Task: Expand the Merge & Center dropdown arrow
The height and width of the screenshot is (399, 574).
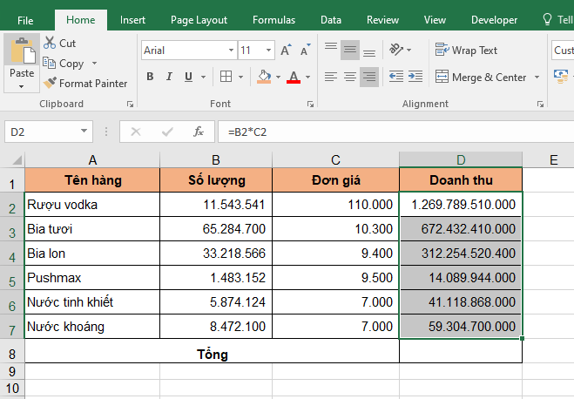Action: click(537, 77)
